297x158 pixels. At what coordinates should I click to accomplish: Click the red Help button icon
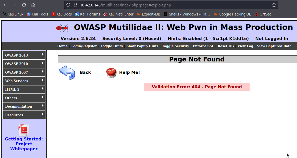pos(111,73)
